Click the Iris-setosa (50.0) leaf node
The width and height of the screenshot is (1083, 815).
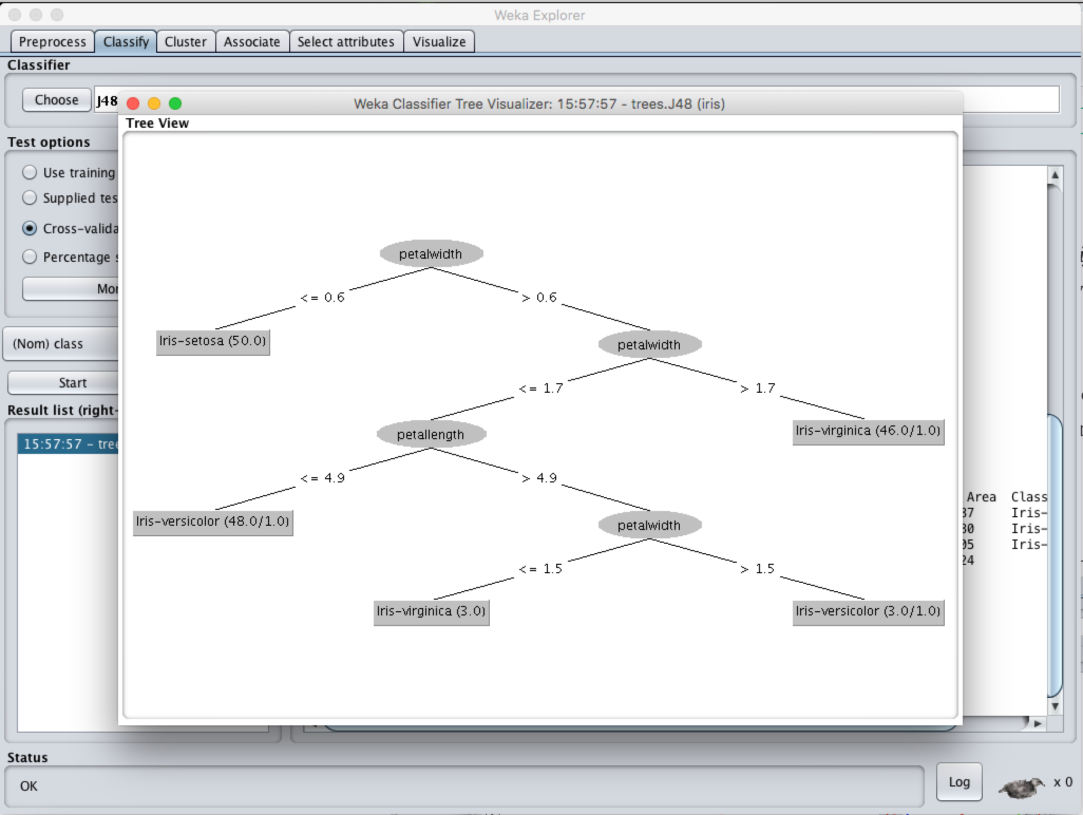click(x=213, y=342)
